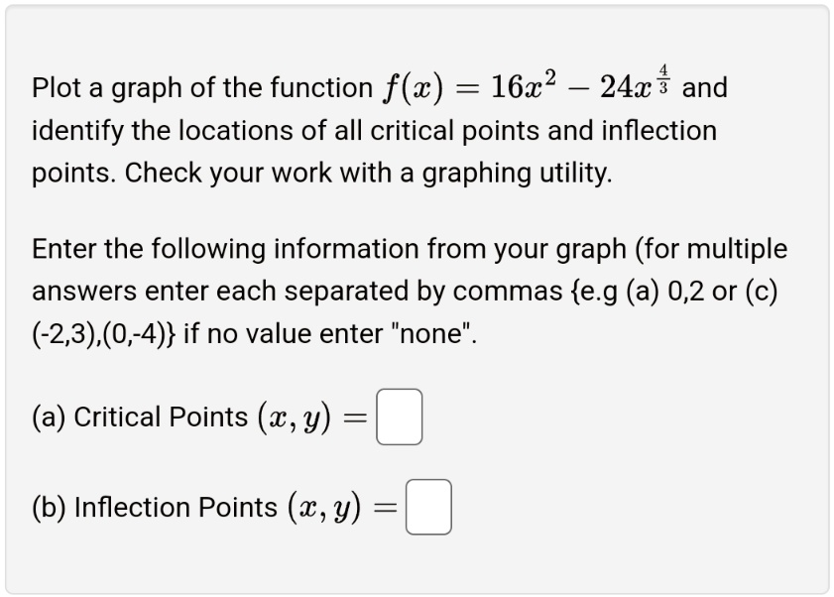This screenshot has width=834, height=597.
Task: Click the equals sign before the first answer box
Action: coord(357,417)
